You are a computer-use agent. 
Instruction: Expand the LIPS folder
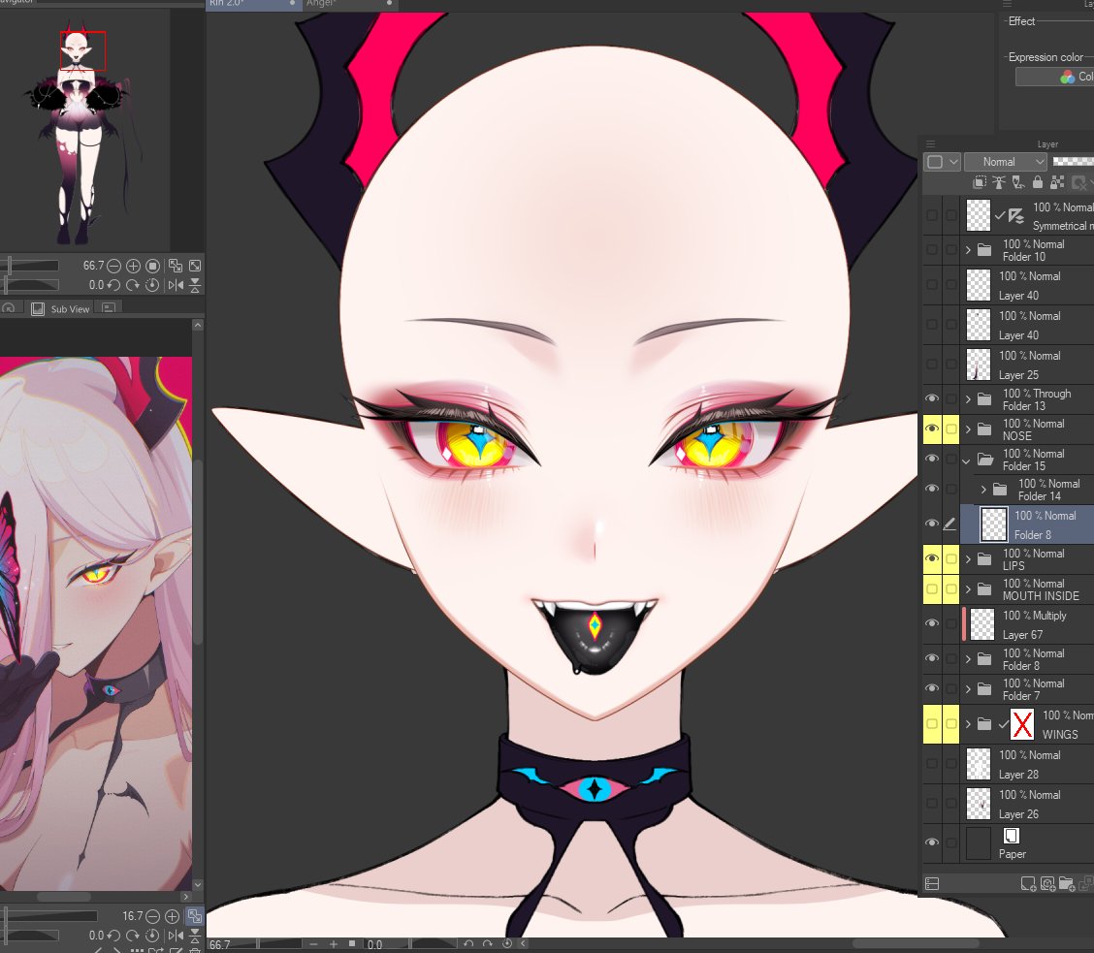[968, 558]
